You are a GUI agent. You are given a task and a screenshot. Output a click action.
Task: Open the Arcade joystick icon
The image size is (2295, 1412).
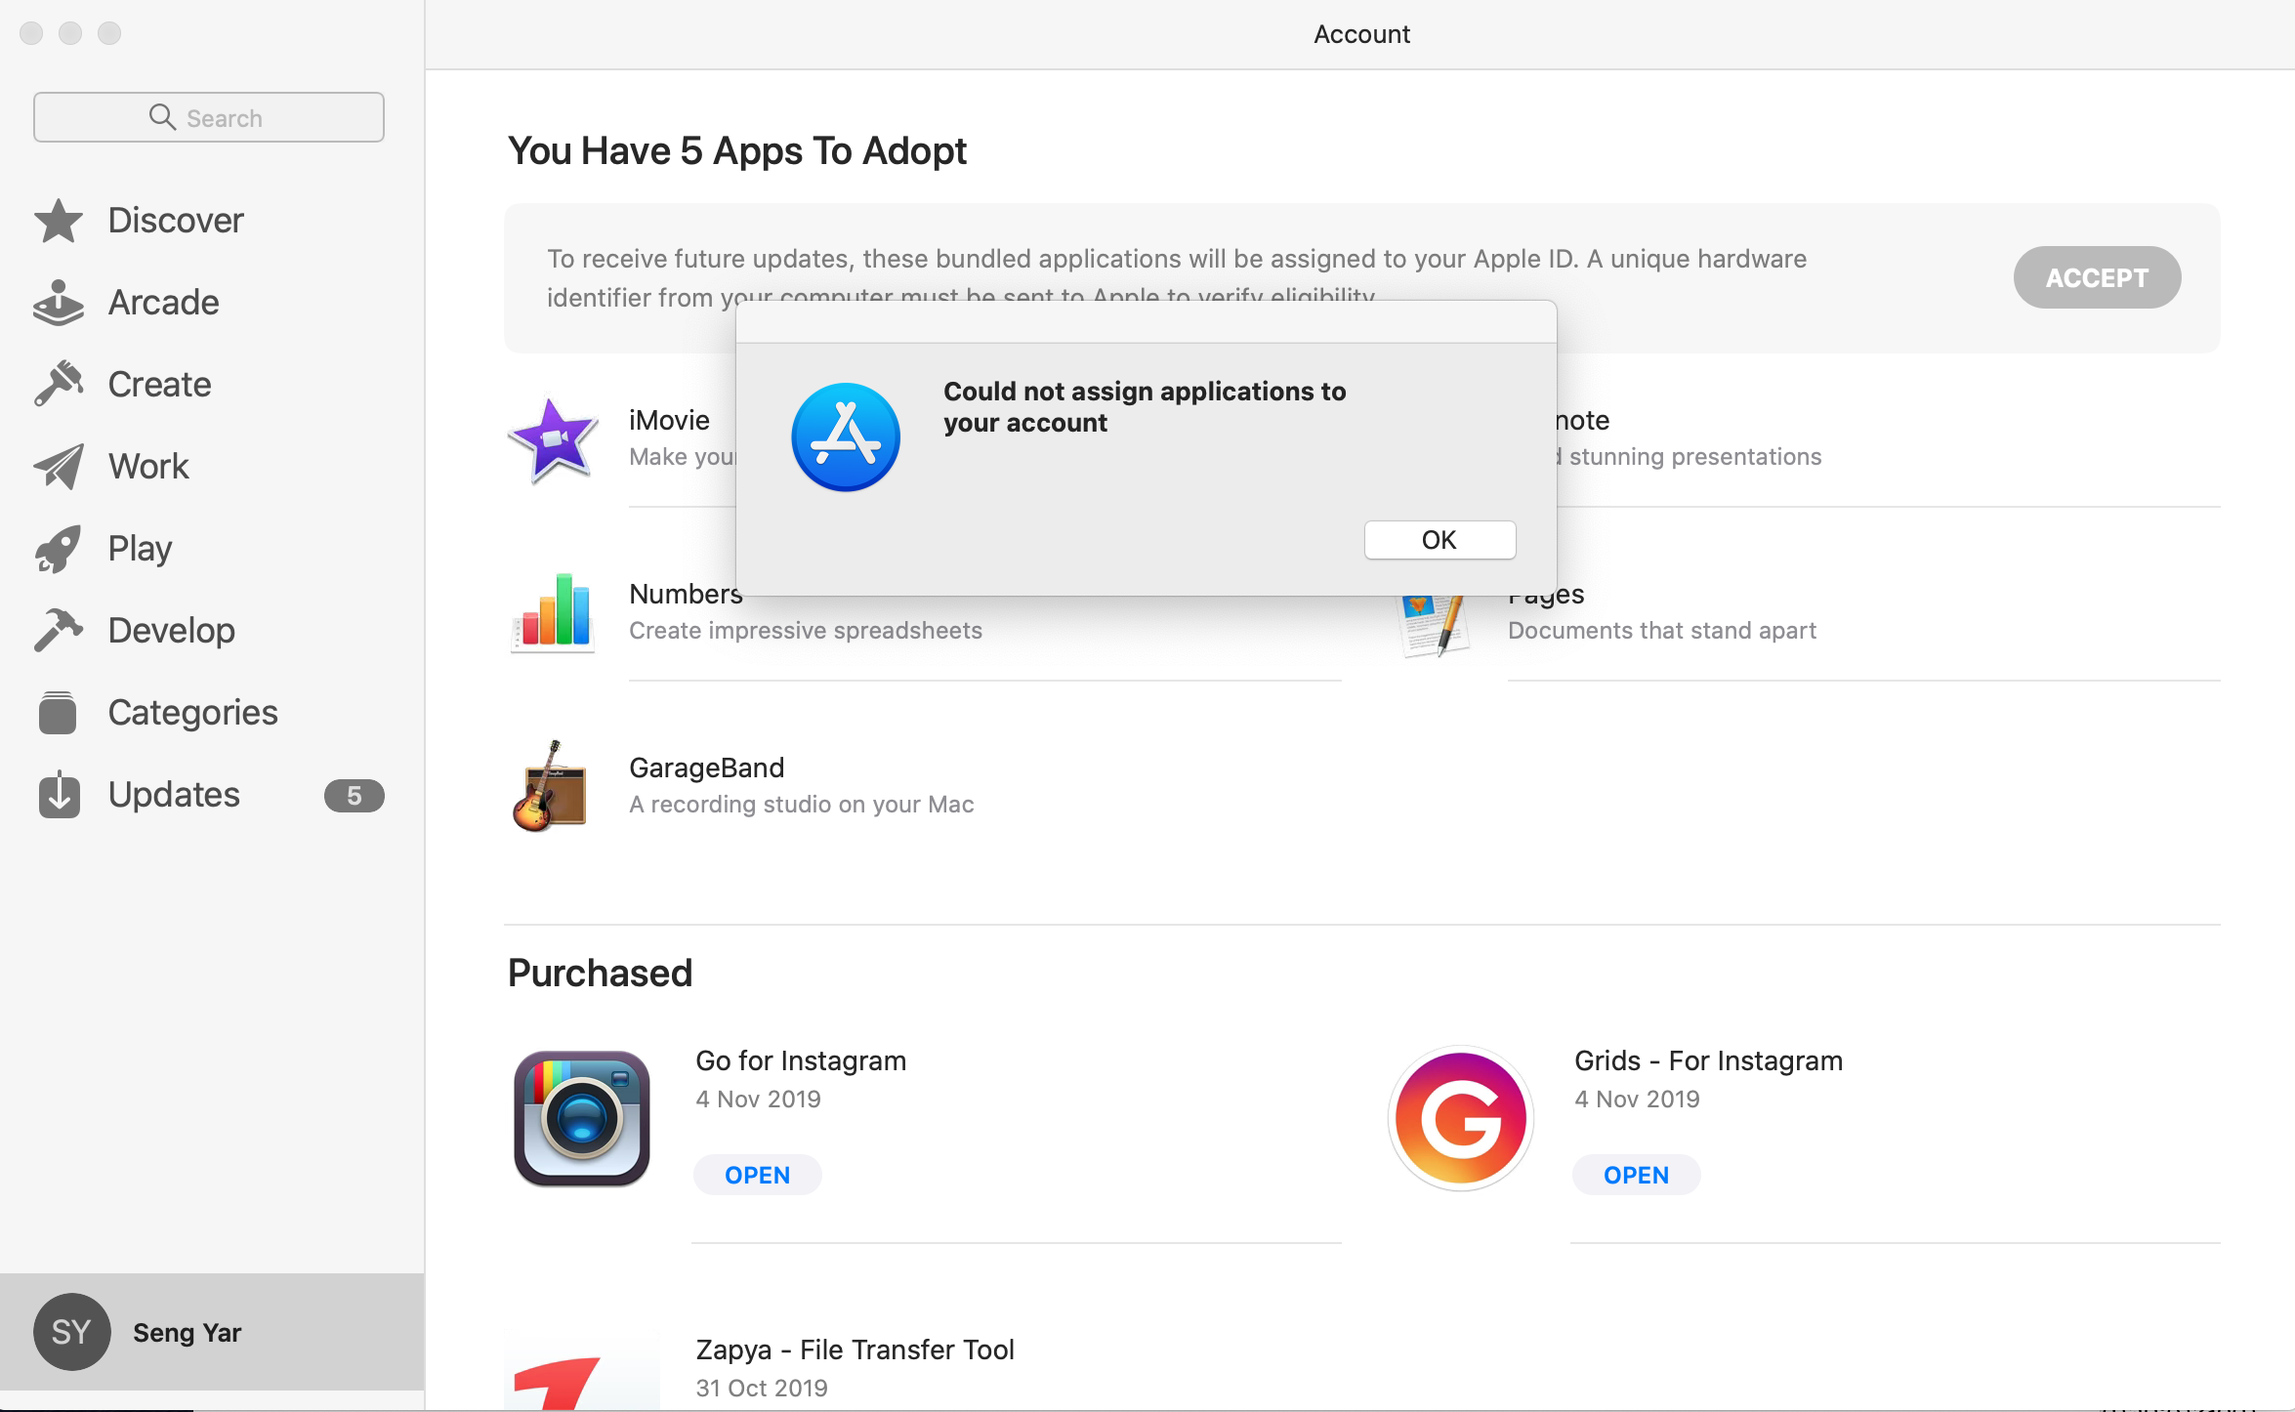point(59,303)
